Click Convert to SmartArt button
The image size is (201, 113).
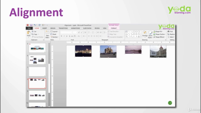115,37
